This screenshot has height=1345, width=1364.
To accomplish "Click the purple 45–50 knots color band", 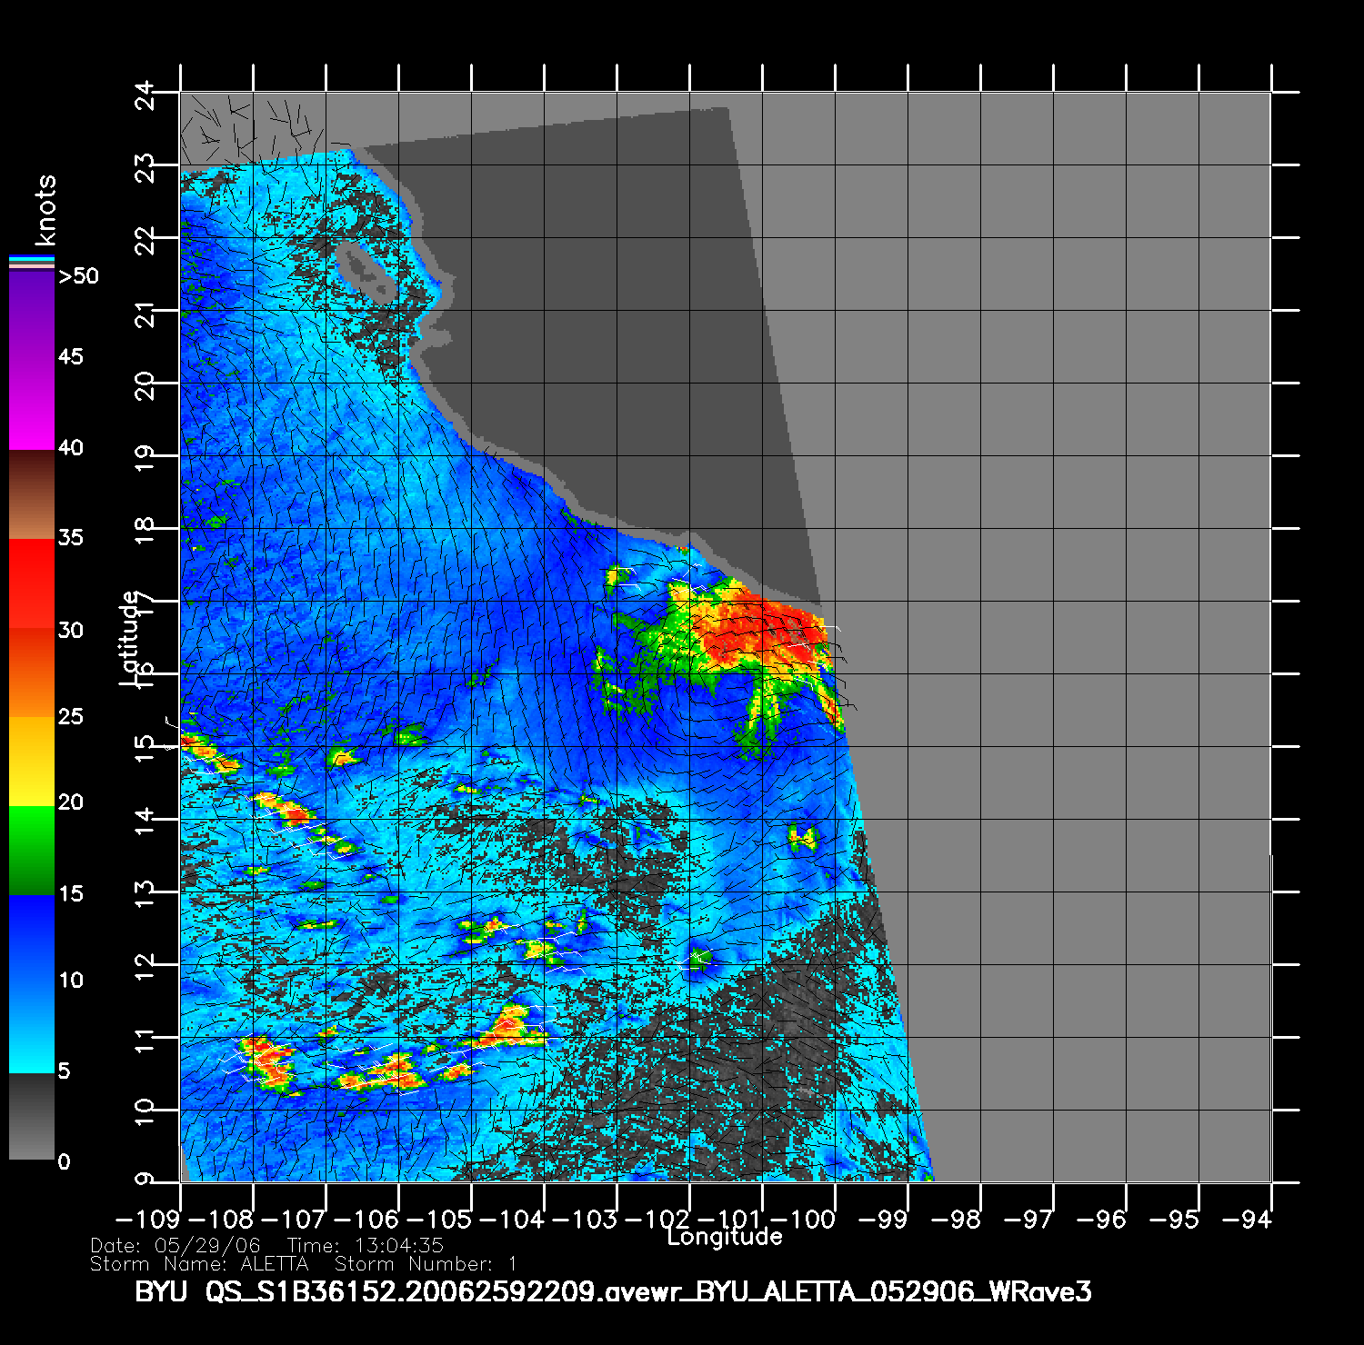I will click(31, 314).
